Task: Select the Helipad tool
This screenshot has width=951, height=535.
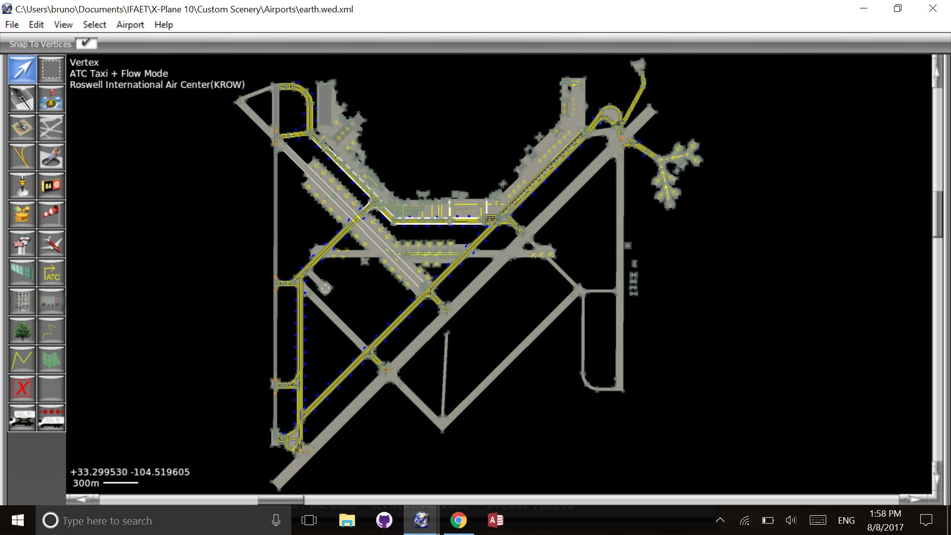Action: coord(22,127)
